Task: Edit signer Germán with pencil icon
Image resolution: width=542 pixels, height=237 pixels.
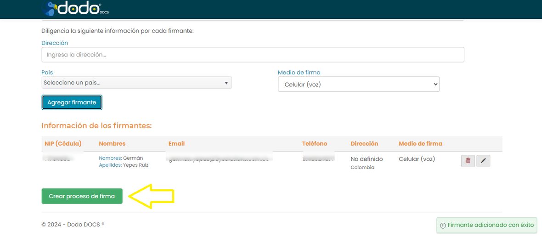Action: [483, 161]
